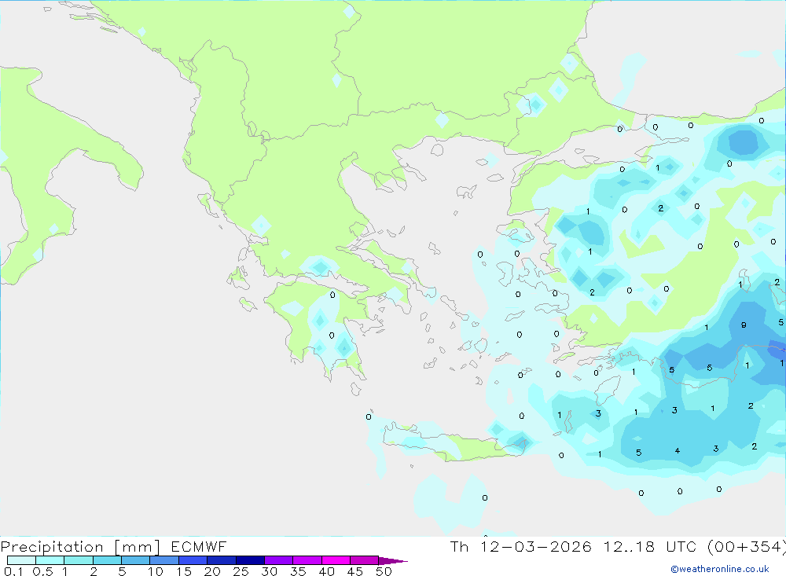Image resolution: width=786 pixels, height=576 pixels.
Task: Click the legend scale label '35'
Action: 298,571
